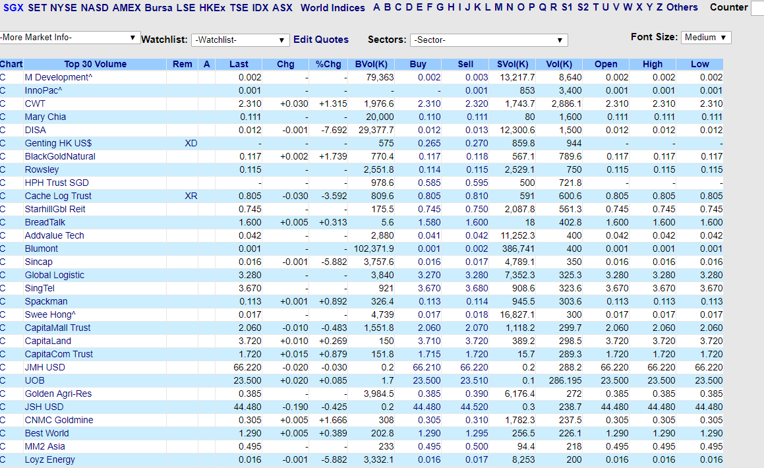Open HPH Trust SGD stock link
This screenshot has height=468, width=764.
coord(57,183)
